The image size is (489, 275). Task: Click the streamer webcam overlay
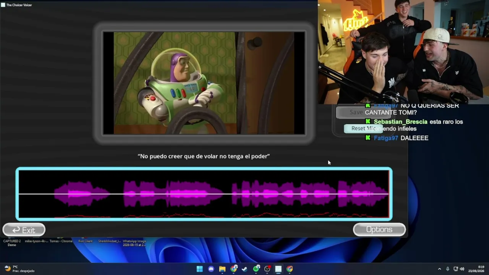403,52
